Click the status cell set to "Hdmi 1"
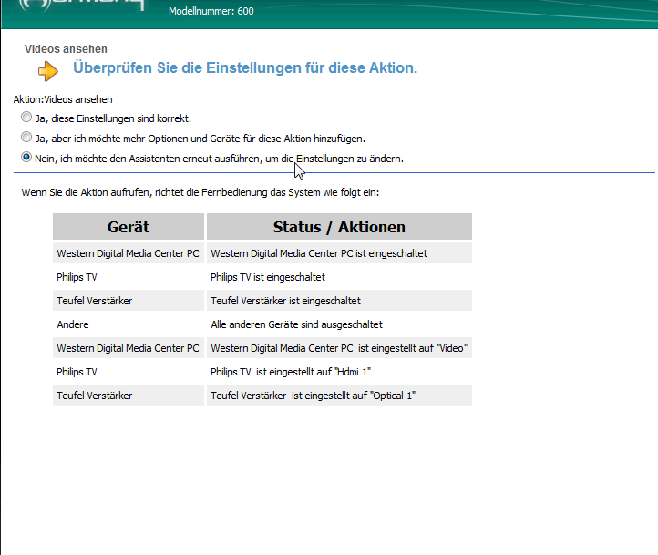This screenshot has height=555, width=658. tap(291, 372)
